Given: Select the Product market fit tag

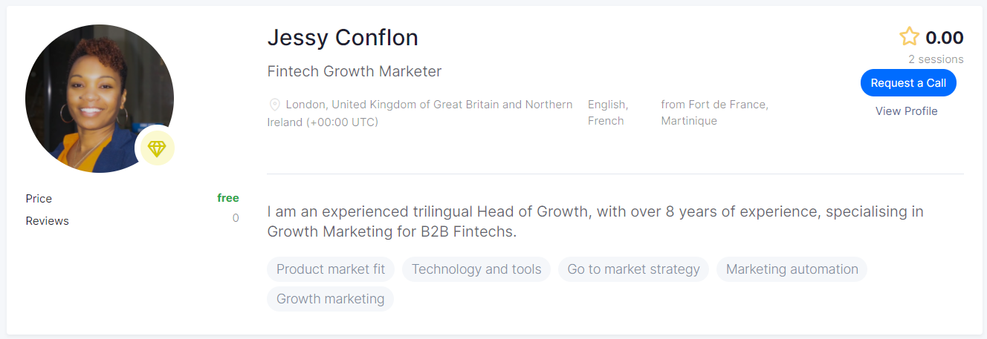Looking at the screenshot, I should click(x=331, y=269).
